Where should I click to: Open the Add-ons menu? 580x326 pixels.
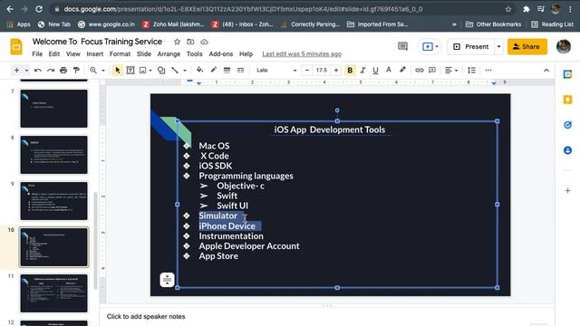[221, 54]
